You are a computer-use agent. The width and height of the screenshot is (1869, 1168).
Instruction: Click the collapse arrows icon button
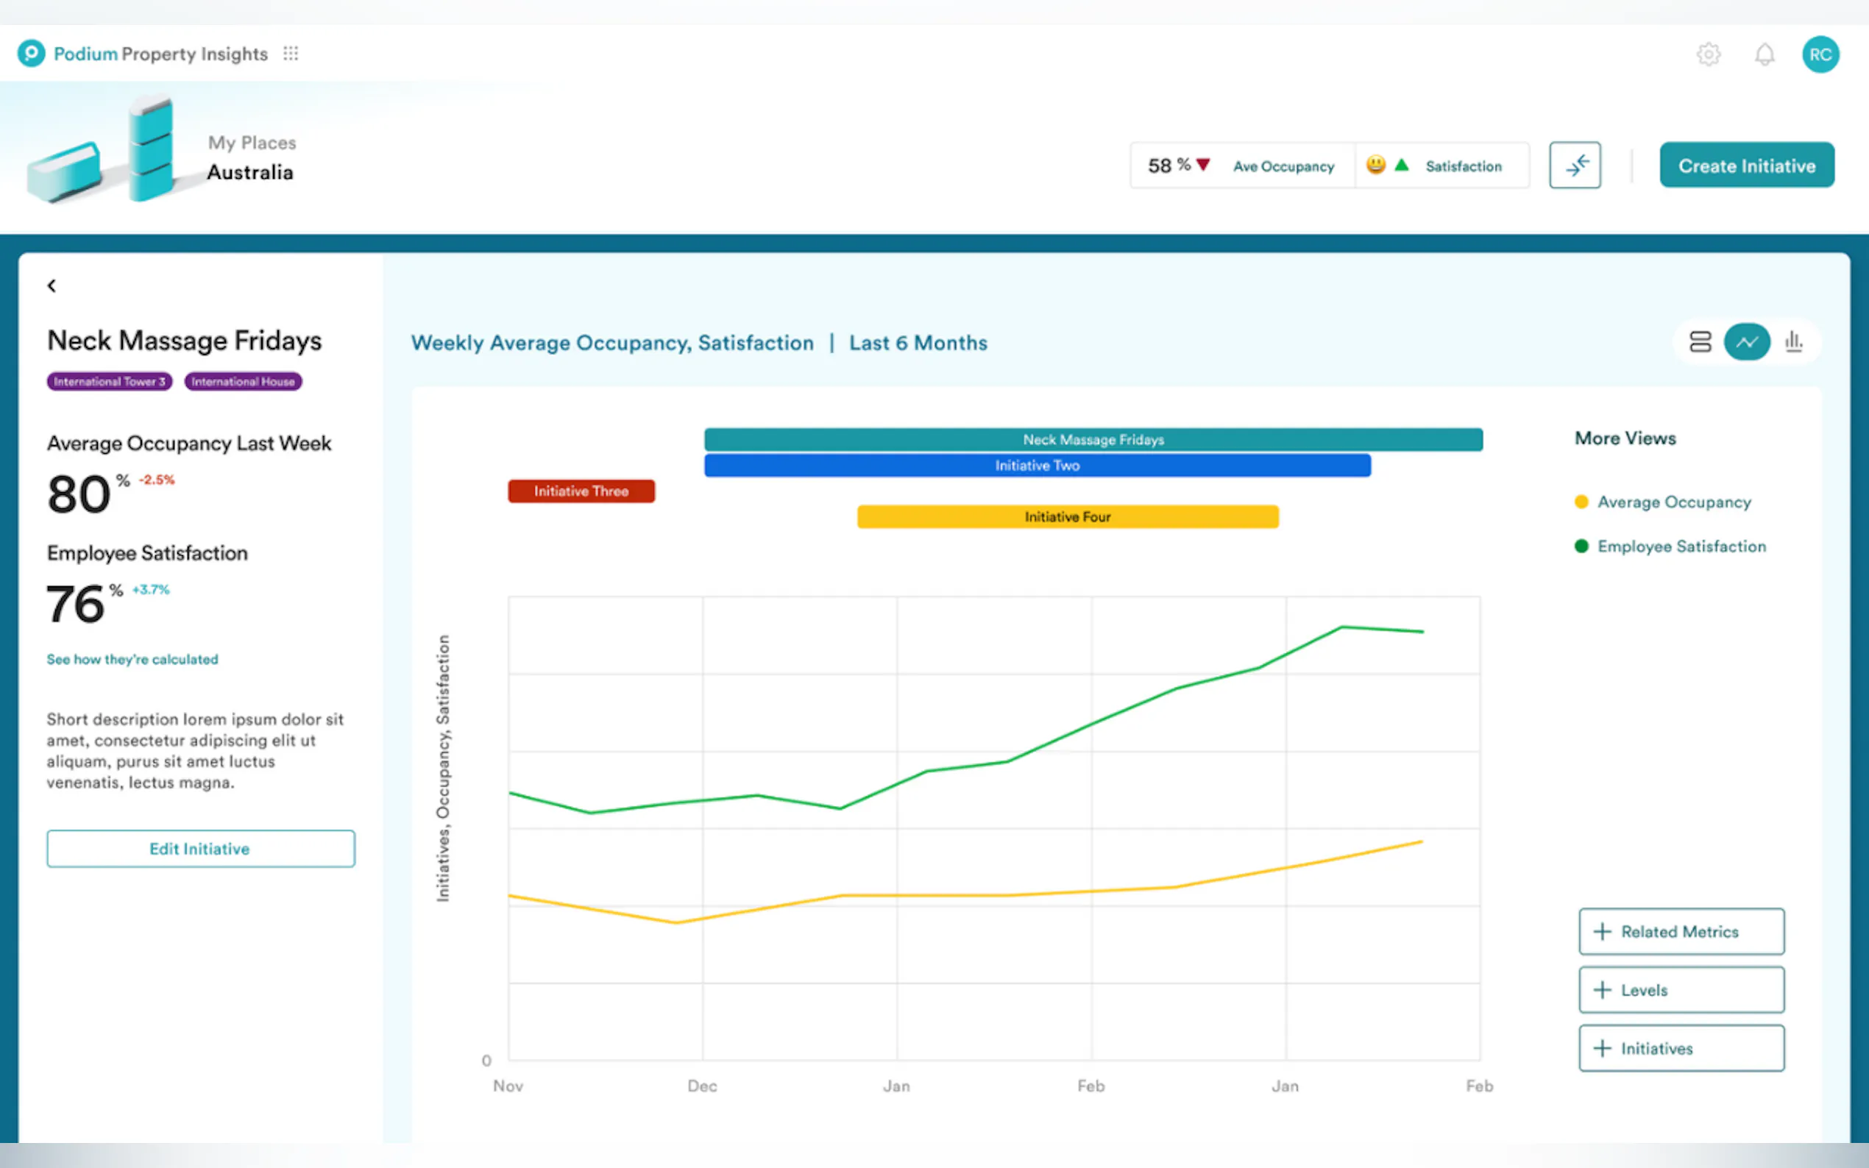[x=1575, y=165]
